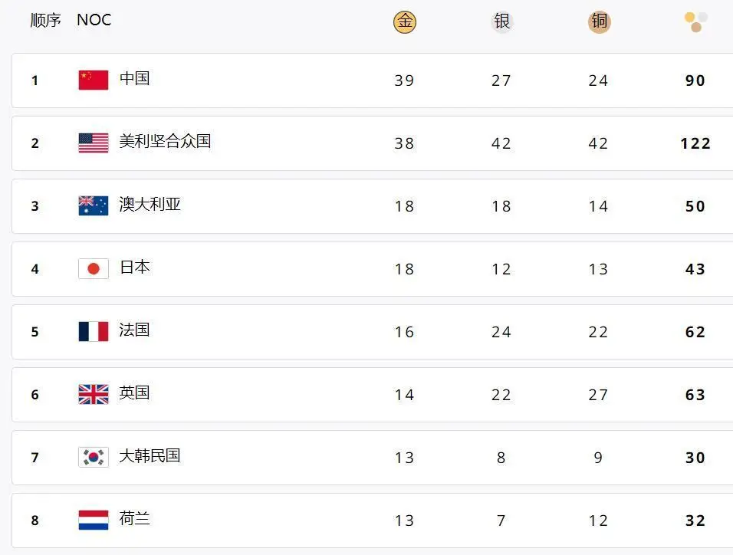Screen dimensions: 733x555
Task: Open the 美利坚合众国 country link
Action: point(165,141)
